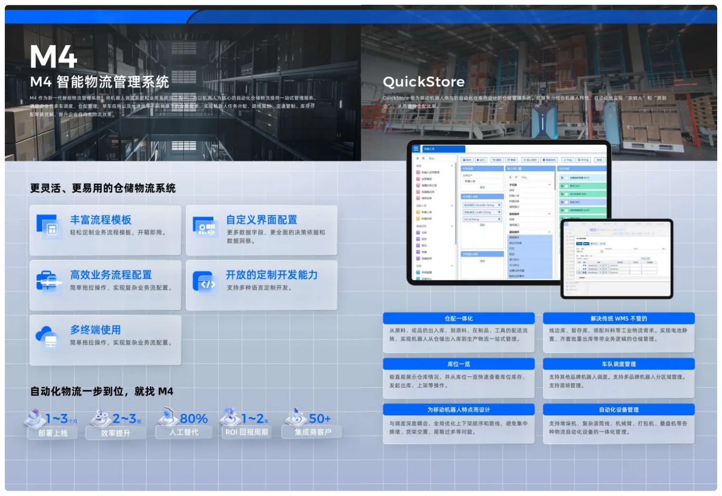Click the description starting 支持堆垛机、复杂滚筒线
Viewport: 722px width, 496px height.
(619, 428)
